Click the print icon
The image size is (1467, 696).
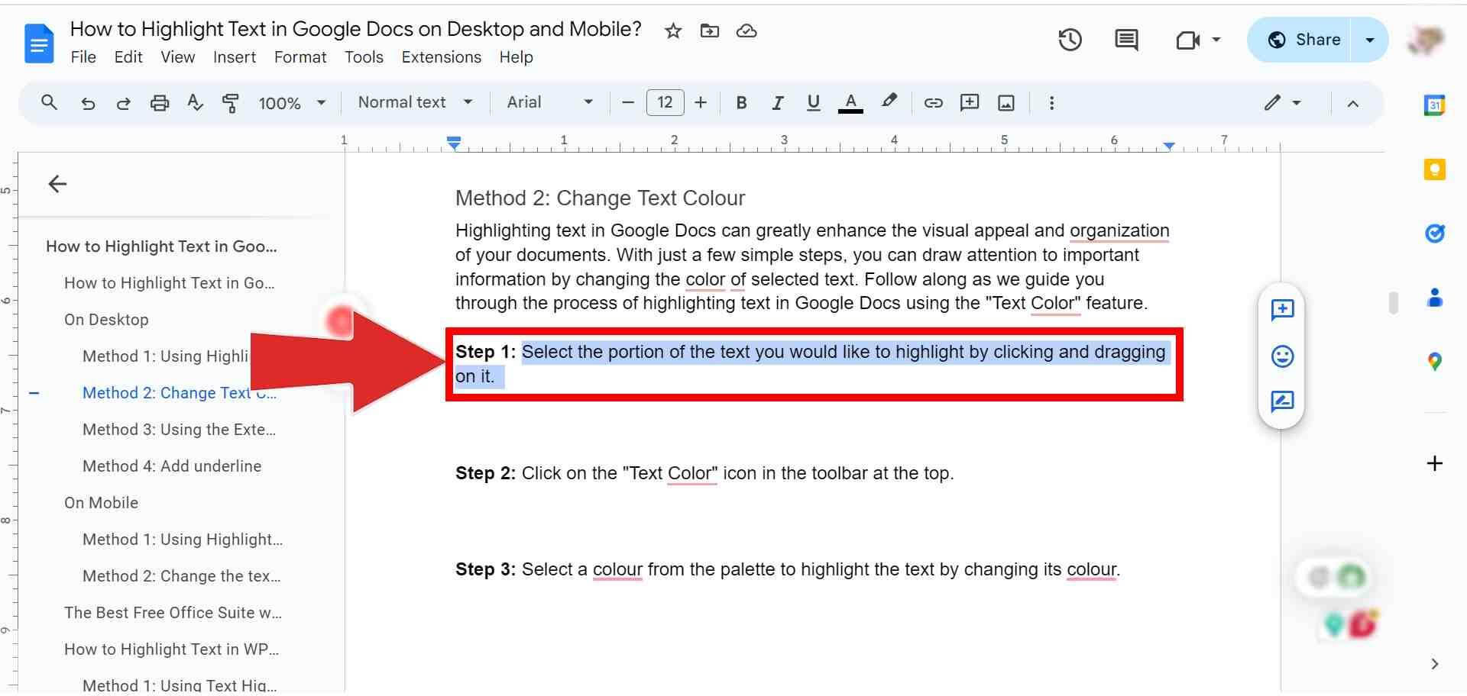160,102
